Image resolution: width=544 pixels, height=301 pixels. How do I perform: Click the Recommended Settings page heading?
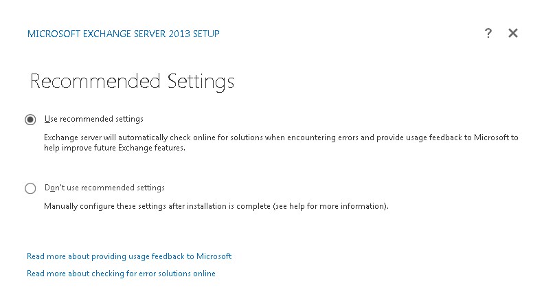click(x=133, y=82)
